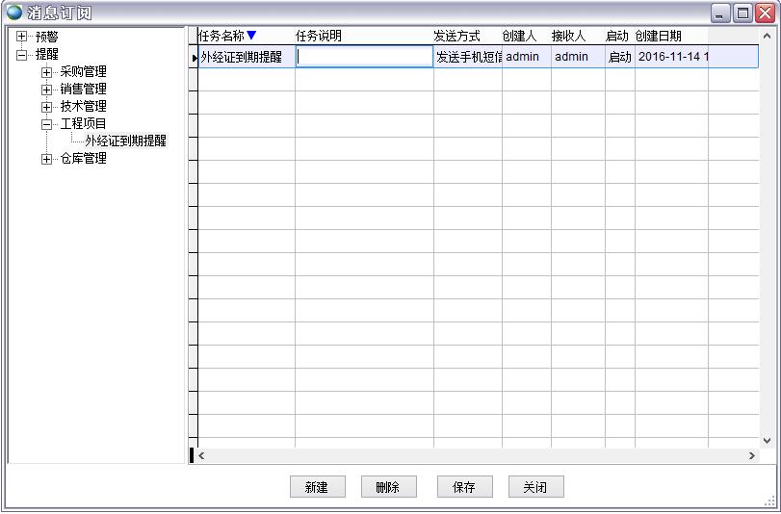
Task: Expand the 采购管理 node
Action: click(46, 72)
